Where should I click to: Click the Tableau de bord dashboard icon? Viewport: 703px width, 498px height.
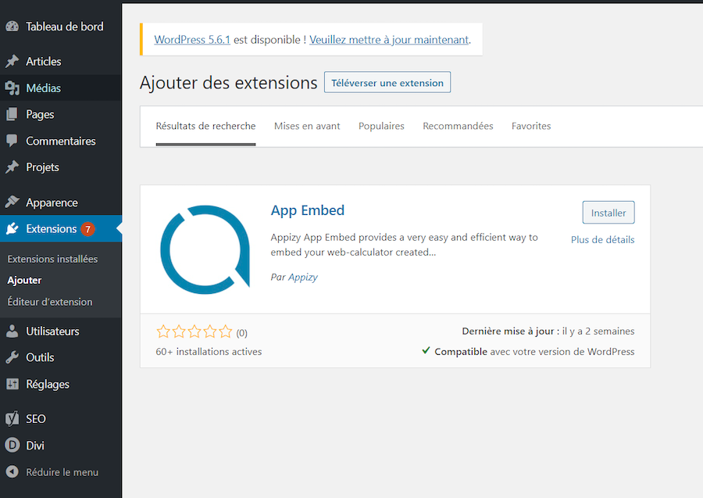pyautogui.click(x=12, y=27)
